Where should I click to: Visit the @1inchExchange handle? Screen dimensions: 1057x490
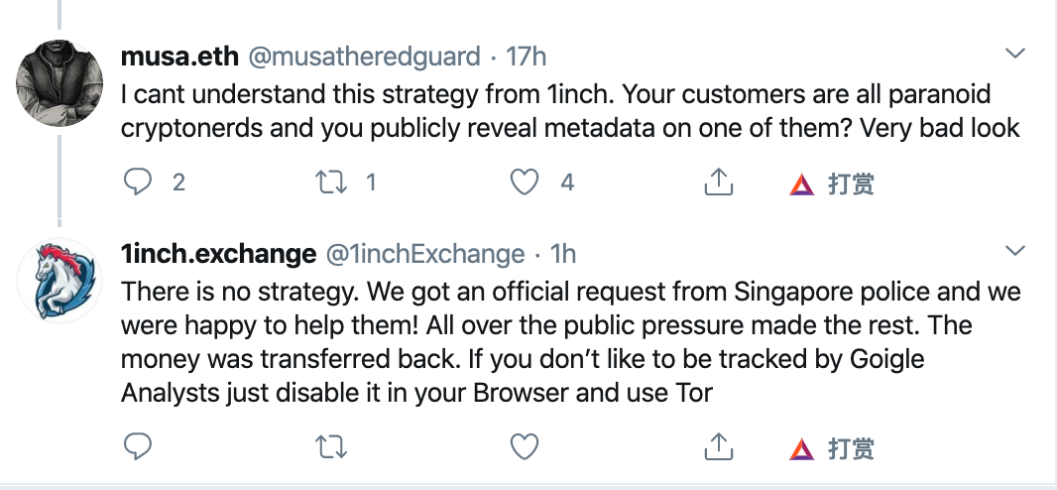(x=426, y=253)
